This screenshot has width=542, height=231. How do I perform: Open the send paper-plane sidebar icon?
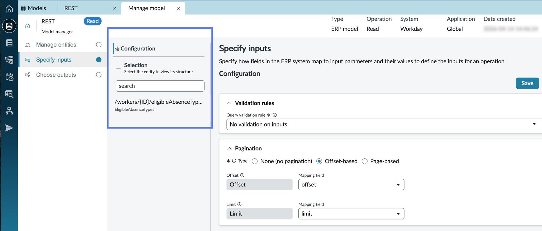click(9, 128)
